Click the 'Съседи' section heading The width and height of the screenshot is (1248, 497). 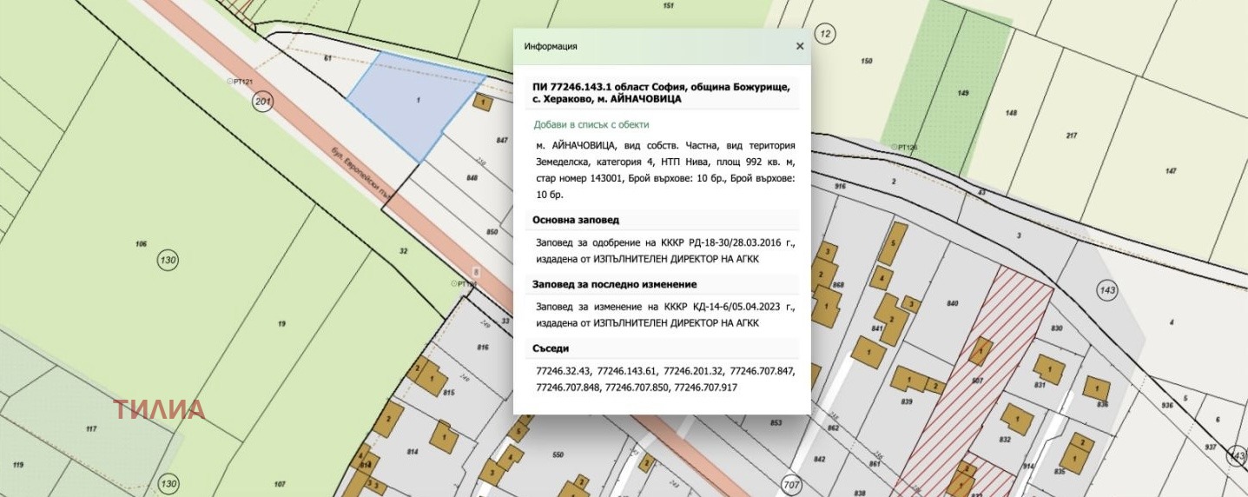[549, 348]
